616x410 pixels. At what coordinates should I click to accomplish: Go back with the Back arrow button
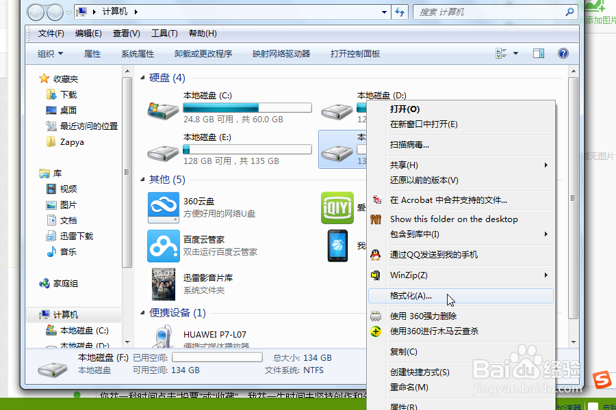point(36,12)
